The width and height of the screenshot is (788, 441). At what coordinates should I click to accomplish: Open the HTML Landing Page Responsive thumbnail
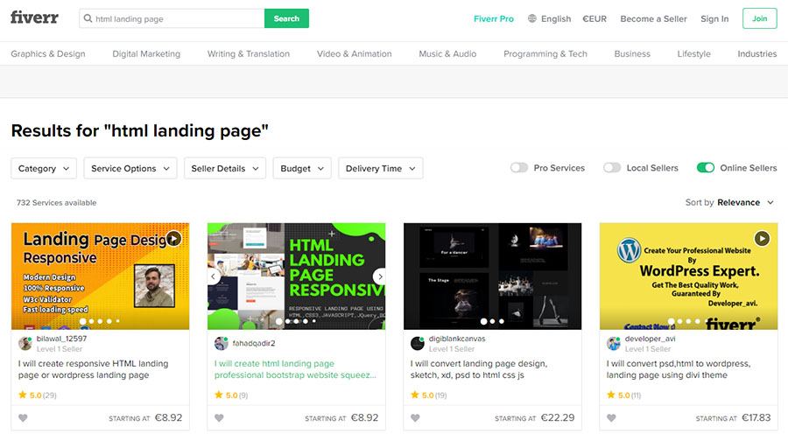tap(297, 276)
